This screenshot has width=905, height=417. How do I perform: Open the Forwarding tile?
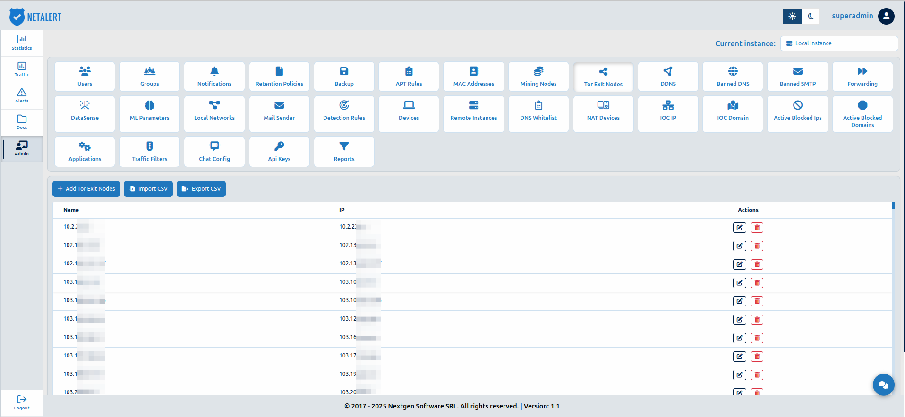(x=862, y=77)
